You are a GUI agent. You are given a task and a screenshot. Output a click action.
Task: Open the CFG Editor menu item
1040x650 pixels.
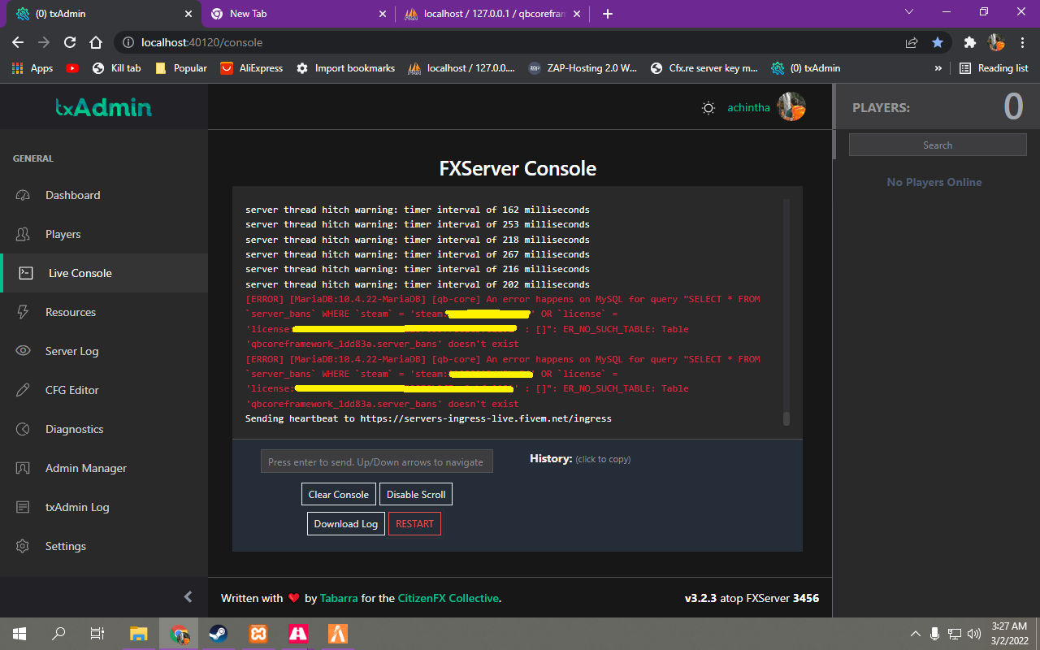click(x=104, y=390)
